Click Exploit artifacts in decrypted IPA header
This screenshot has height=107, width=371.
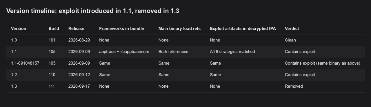click(x=243, y=29)
